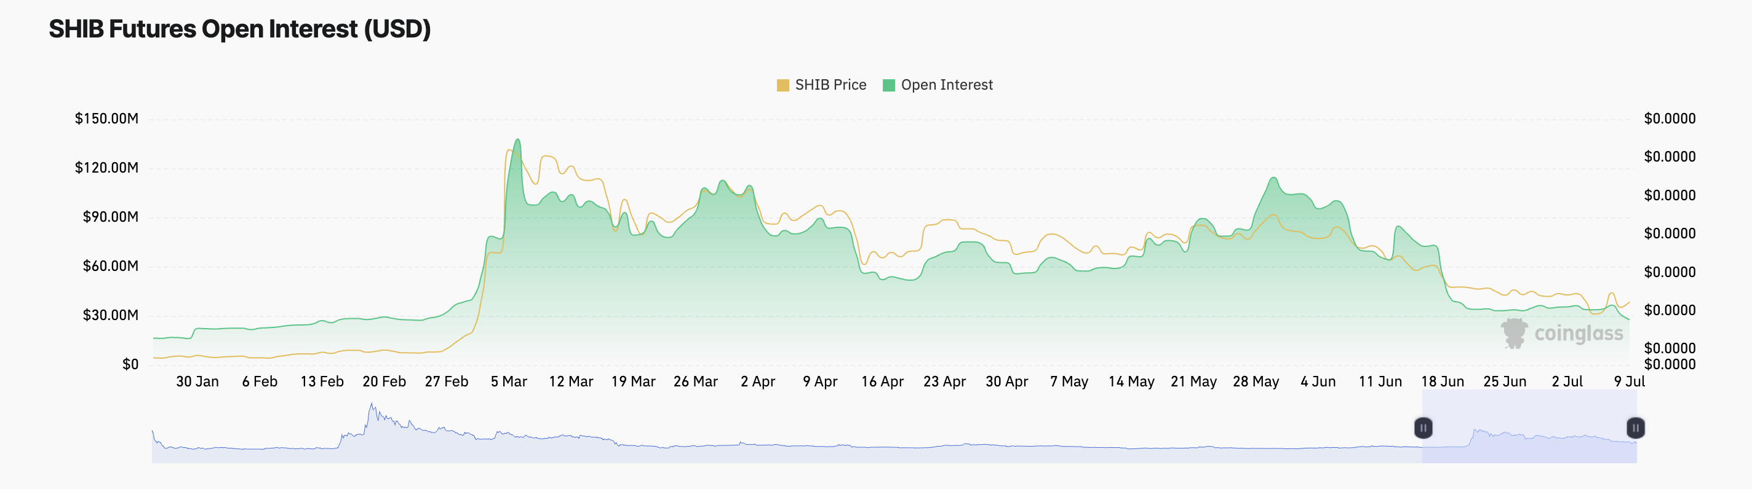Click the $30.00M axis label

[110, 315]
